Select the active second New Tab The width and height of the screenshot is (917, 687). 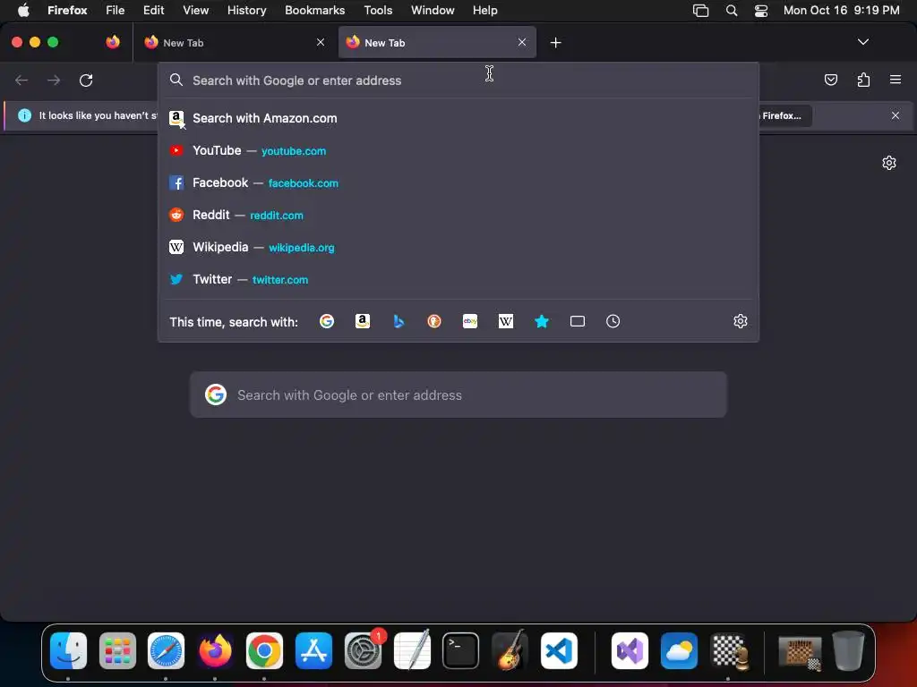pyautogui.click(x=437, y=42)
